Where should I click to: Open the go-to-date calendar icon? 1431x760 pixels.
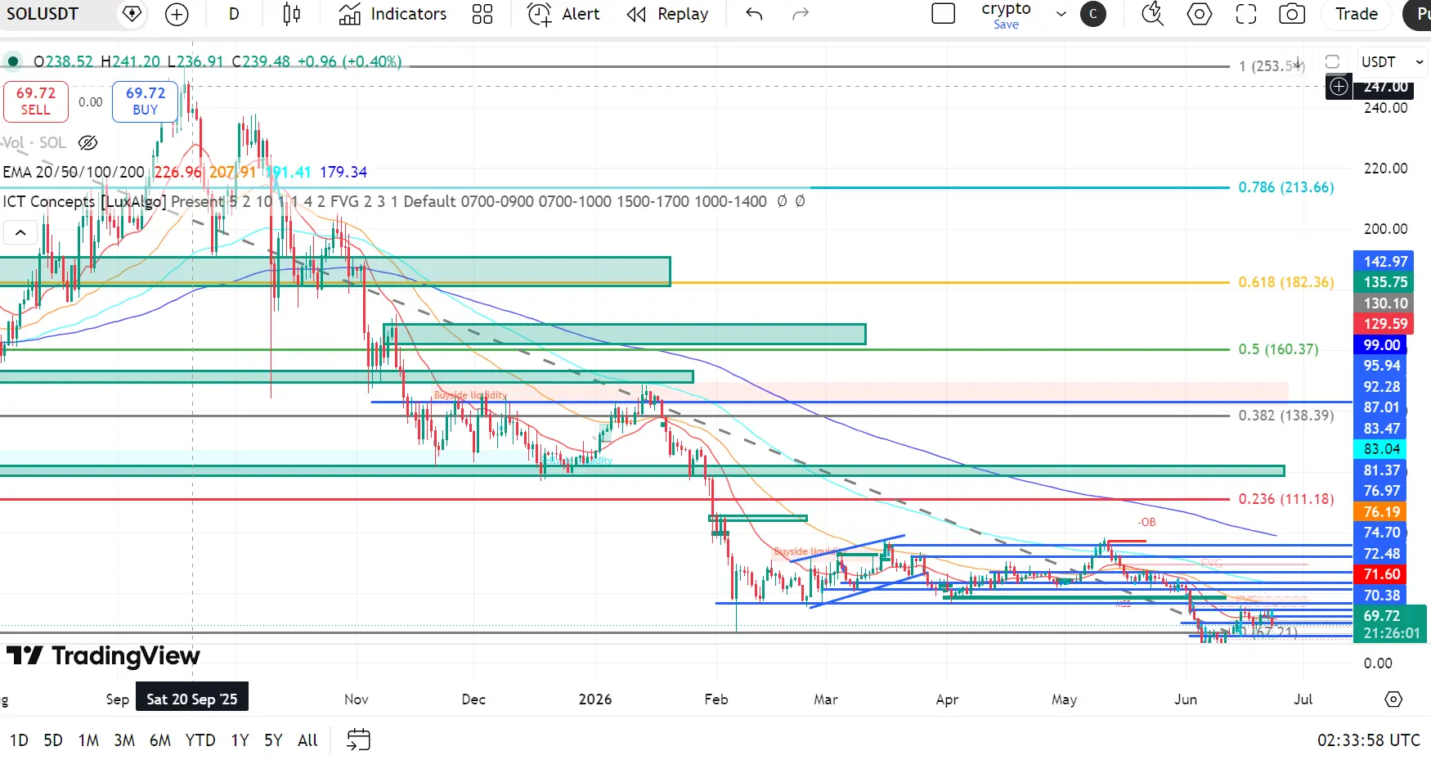pos(358,740)
